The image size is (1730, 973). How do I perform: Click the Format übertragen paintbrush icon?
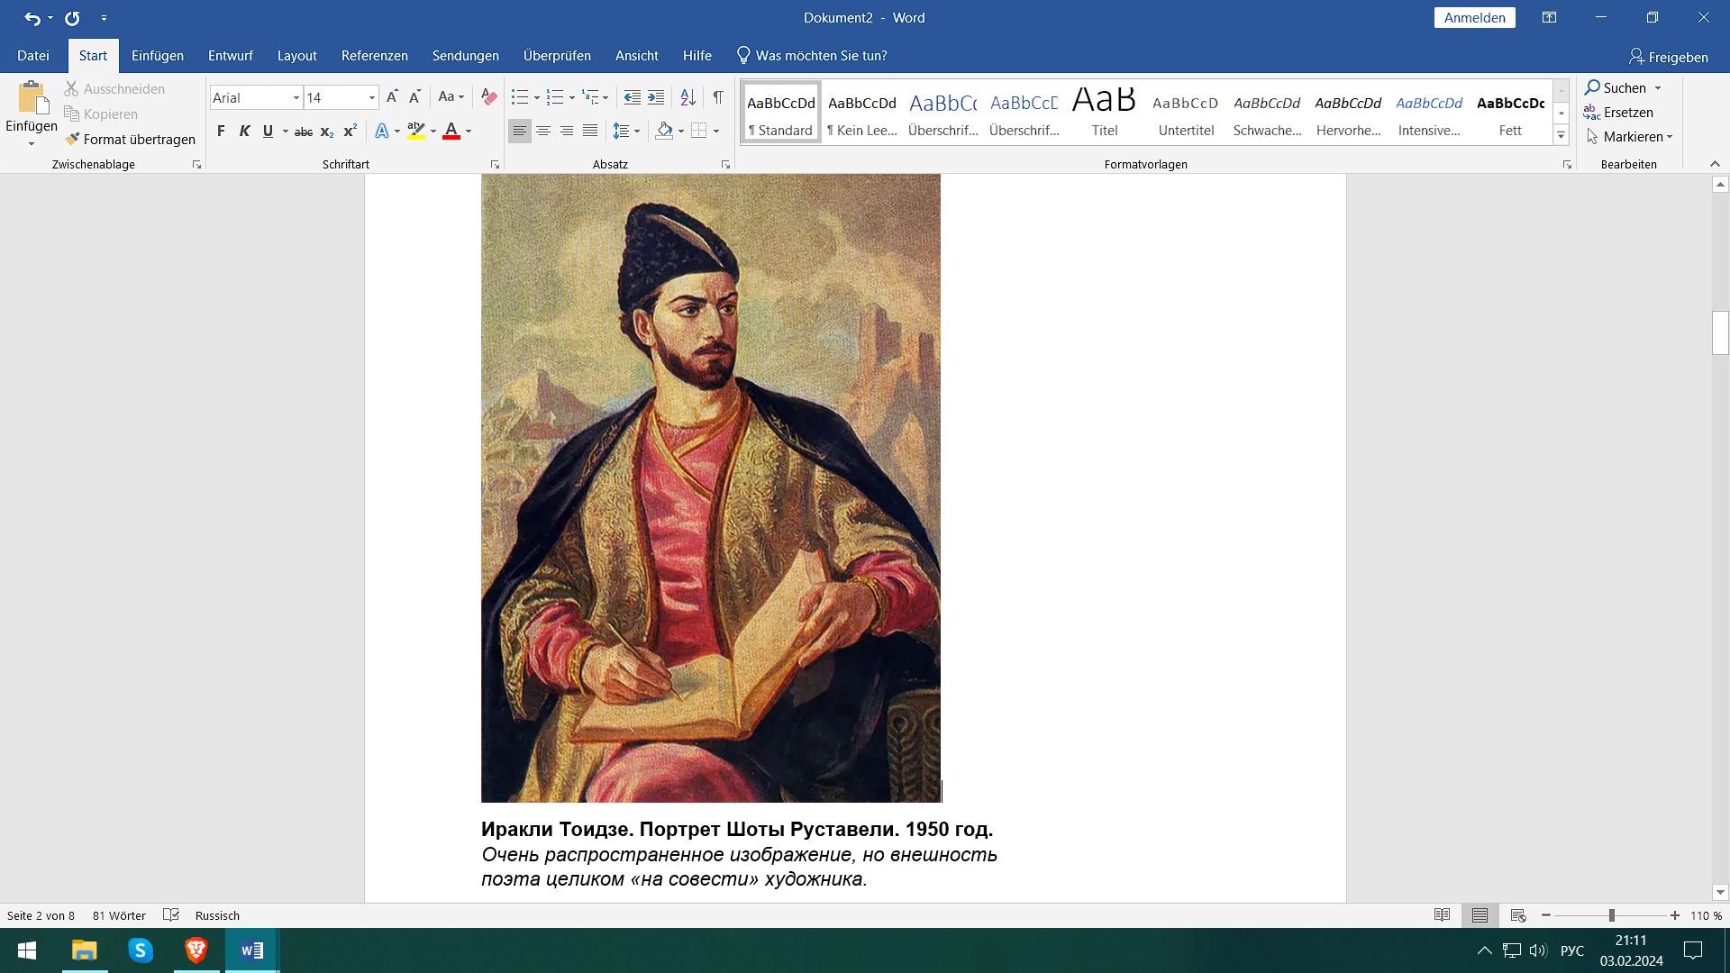pos(73,139)
